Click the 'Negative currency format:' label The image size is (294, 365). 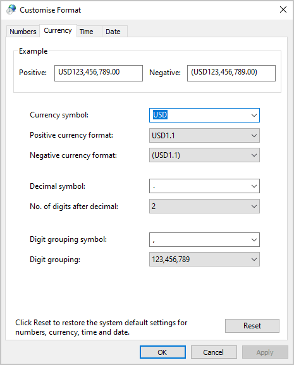pos(73,155)
